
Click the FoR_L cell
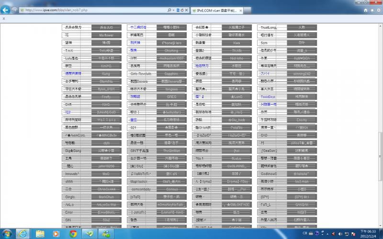coord(272,205)
